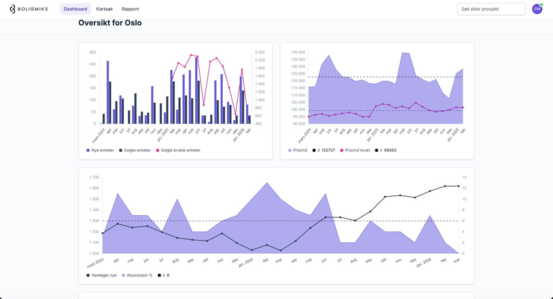Open the Kartsøk page
Viewport: 553px width, 299px height.
point(104,9)
